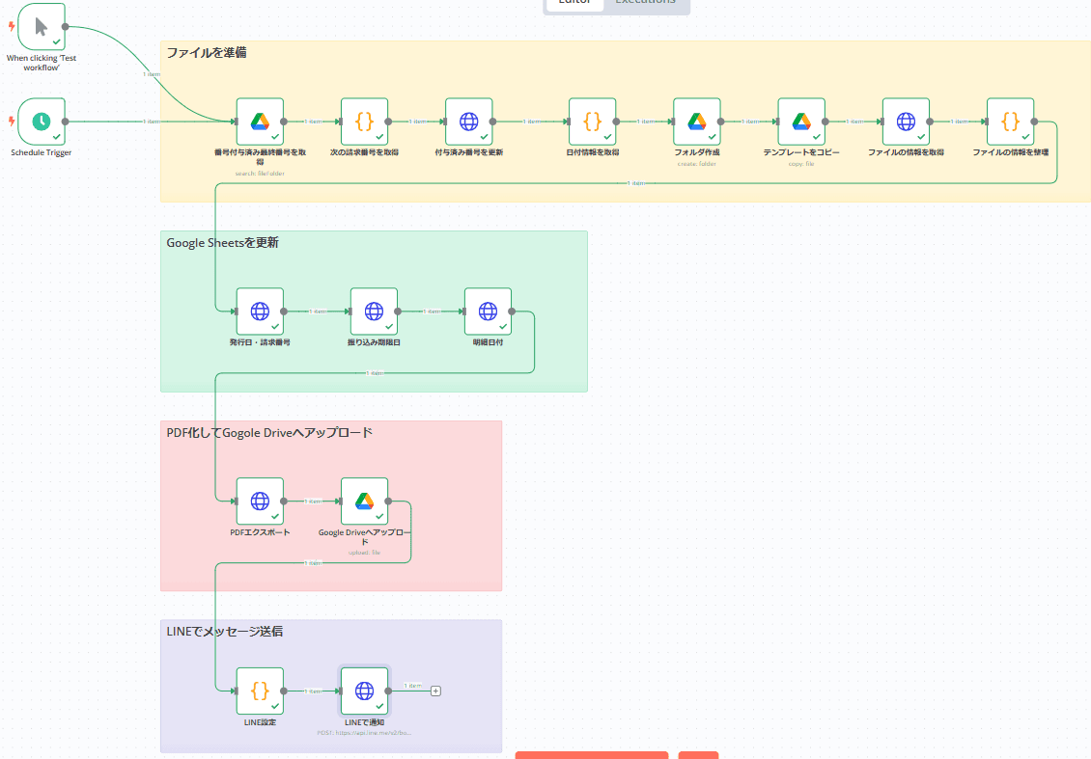Select the 次の請求番号を取得 code node

(364, 122)
